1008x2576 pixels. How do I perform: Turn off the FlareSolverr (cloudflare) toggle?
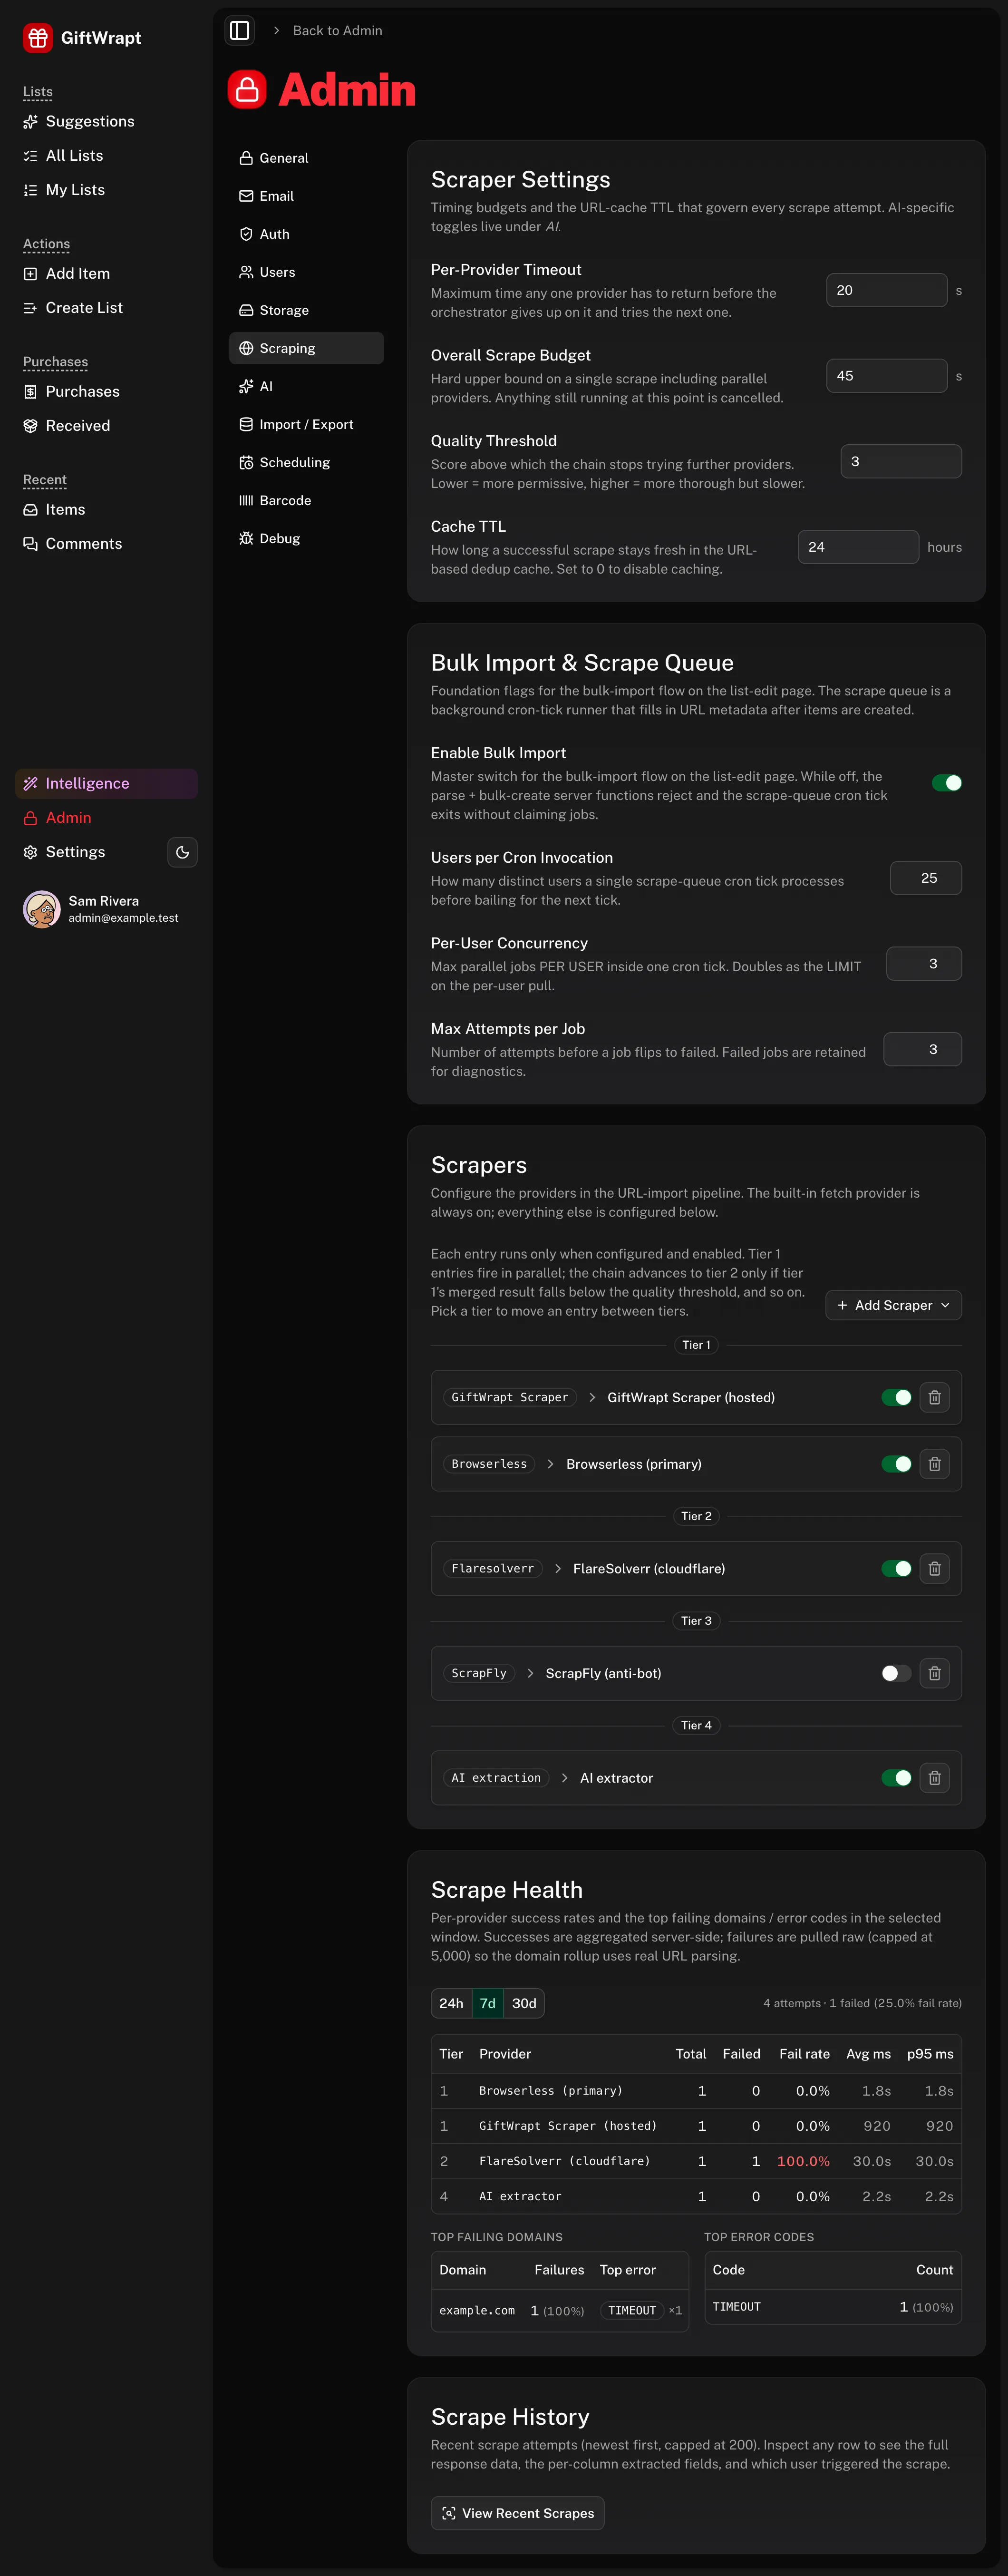(896, 1568)
